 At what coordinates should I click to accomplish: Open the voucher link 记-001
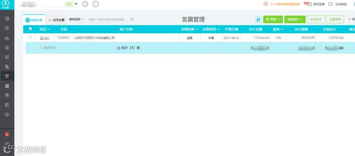[x=45, y=38]
